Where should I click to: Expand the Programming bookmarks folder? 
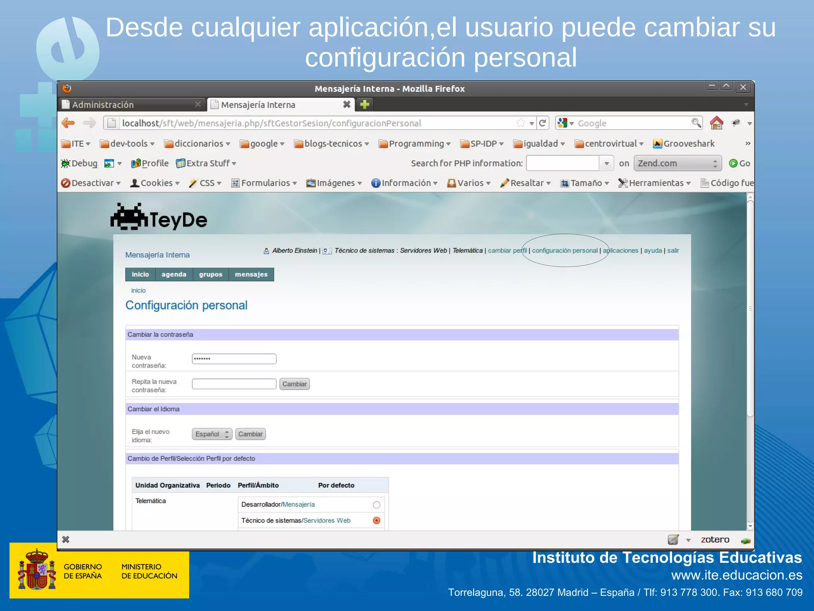point(415,144)
